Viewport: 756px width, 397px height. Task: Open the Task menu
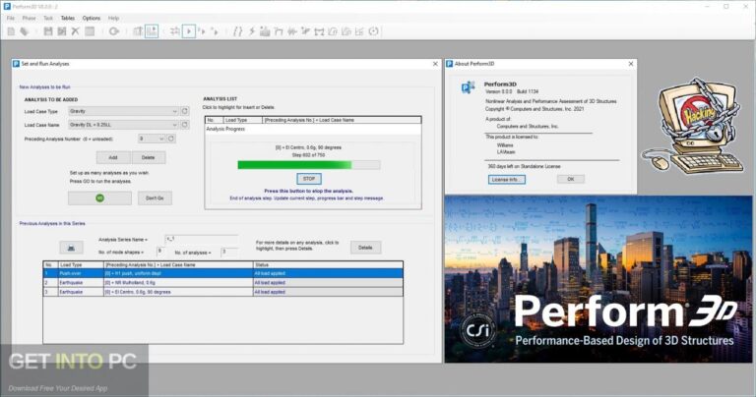[48, 18]
